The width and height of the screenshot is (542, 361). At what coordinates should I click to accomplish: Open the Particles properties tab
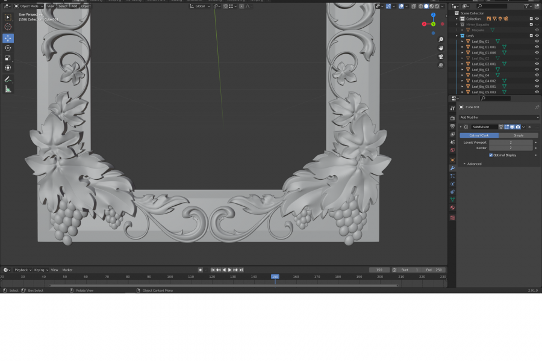pyautogui.click(x=452, y=176)
